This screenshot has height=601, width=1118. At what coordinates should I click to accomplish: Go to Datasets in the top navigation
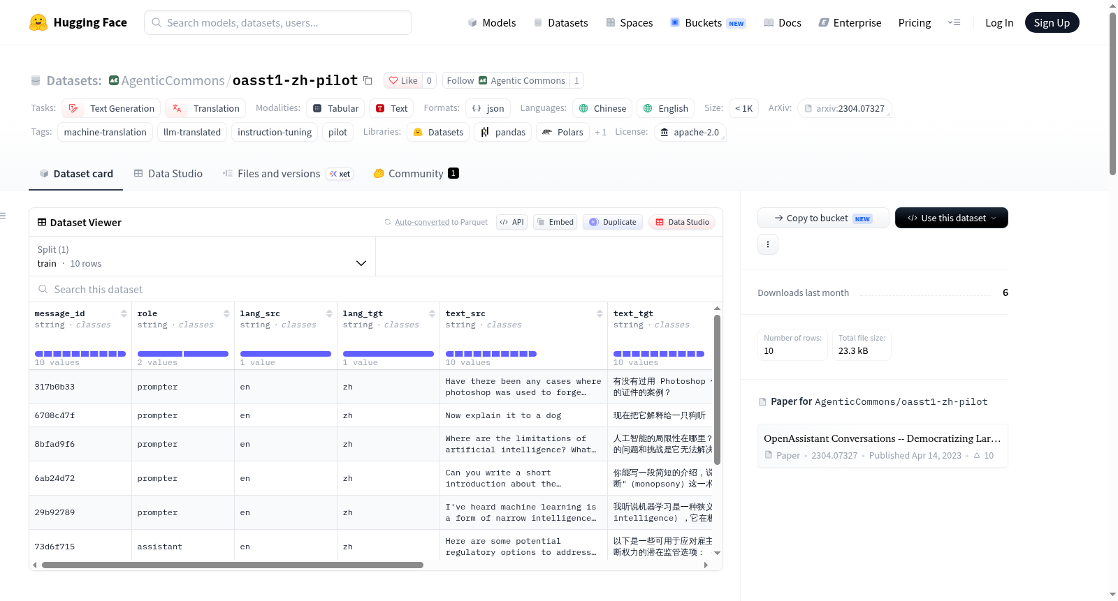tap(561, 23)
